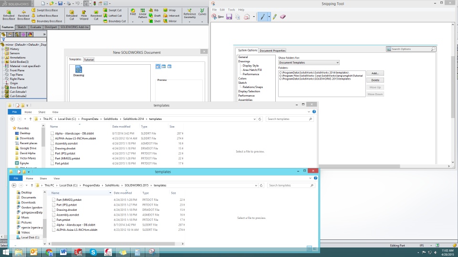
Task: Apply the Fillet tool
Action: pyautogui.click(x=133, y=12)
